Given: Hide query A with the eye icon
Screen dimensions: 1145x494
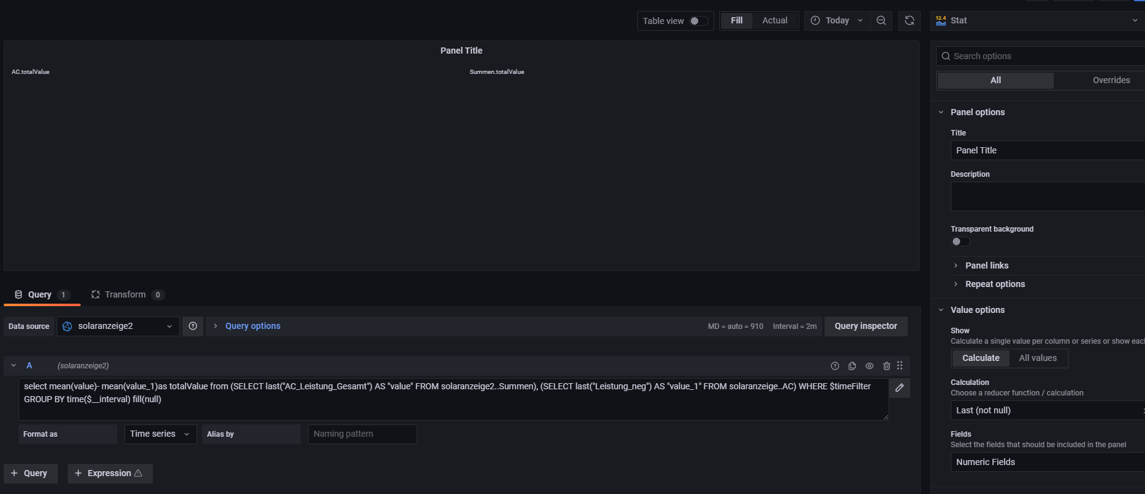Looking at the screenshot, I should click(870, 366).
